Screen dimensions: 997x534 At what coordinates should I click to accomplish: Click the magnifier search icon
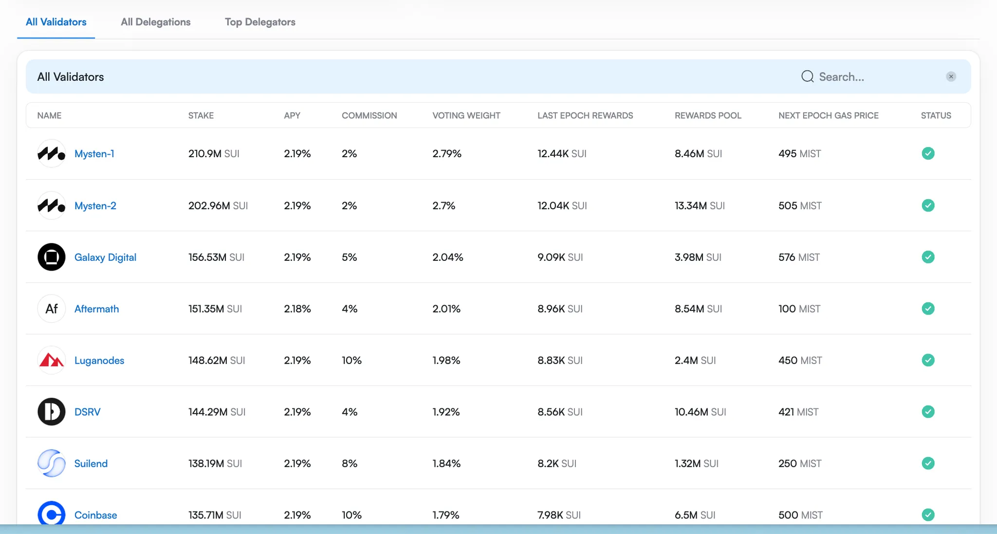[x=807, y=76]
